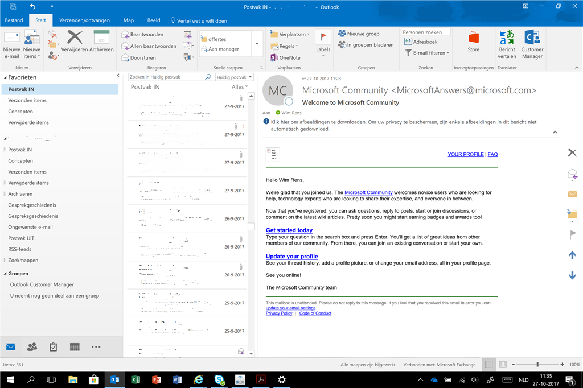Open the Labels flag menu
Viewport: 583px width, 388px height.
pos(323,44)
